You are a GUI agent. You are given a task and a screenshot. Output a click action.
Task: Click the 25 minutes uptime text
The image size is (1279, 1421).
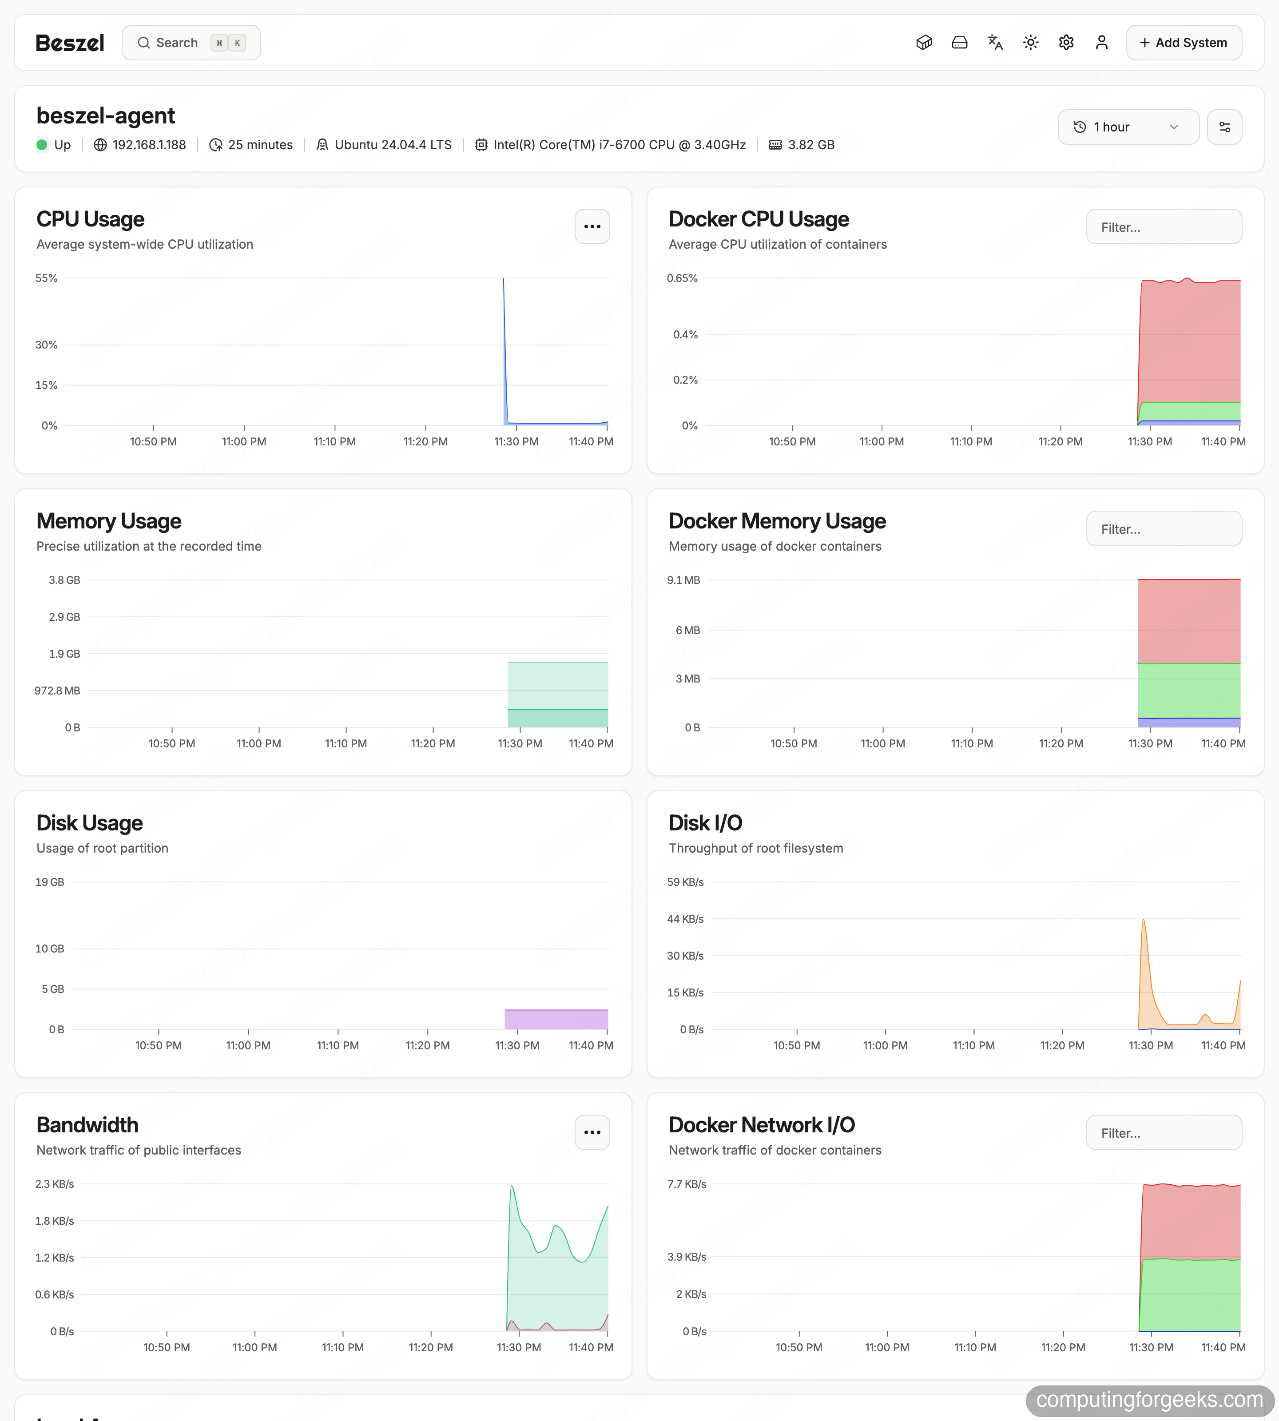pyautogui.click(x=260, y=145)
